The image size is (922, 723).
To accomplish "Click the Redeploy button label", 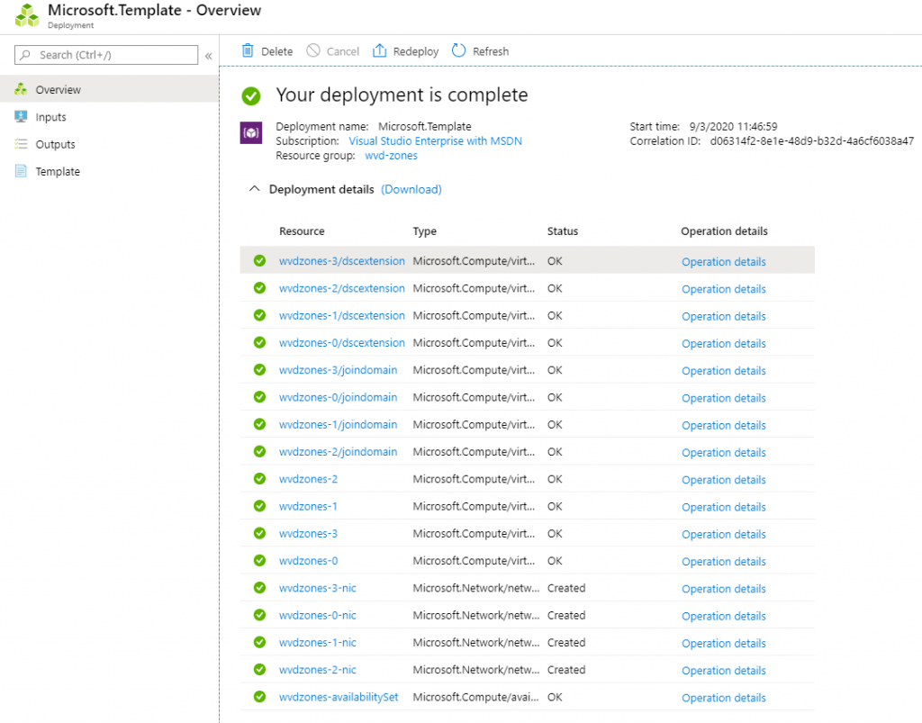I will [416, 51].
